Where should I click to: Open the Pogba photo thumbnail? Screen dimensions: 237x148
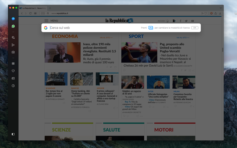point(139,52)
